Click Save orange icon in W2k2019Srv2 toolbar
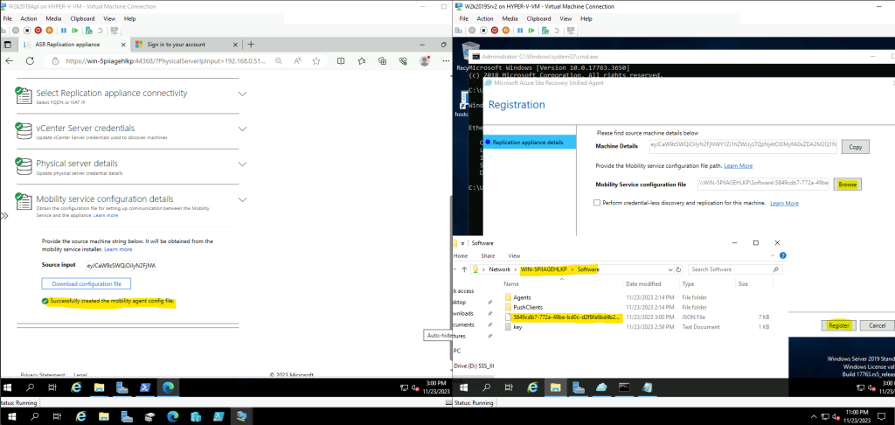The image size is (895, 425). (x=506, y=31)
